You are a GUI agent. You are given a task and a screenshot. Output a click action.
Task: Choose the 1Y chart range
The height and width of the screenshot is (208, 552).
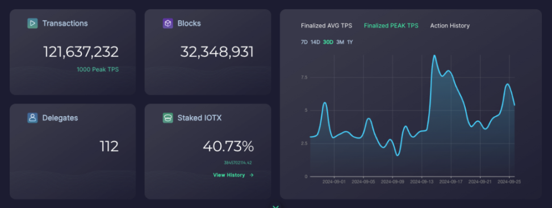(350, 42)
